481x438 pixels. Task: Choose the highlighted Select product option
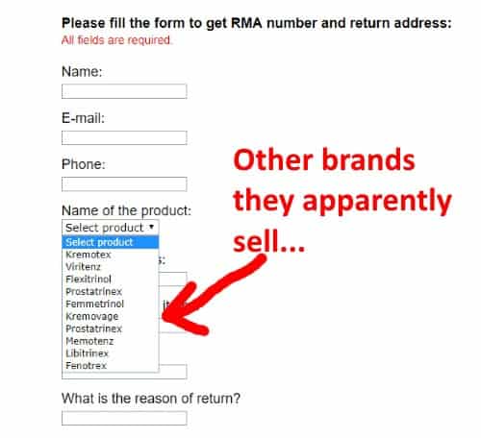111,242
